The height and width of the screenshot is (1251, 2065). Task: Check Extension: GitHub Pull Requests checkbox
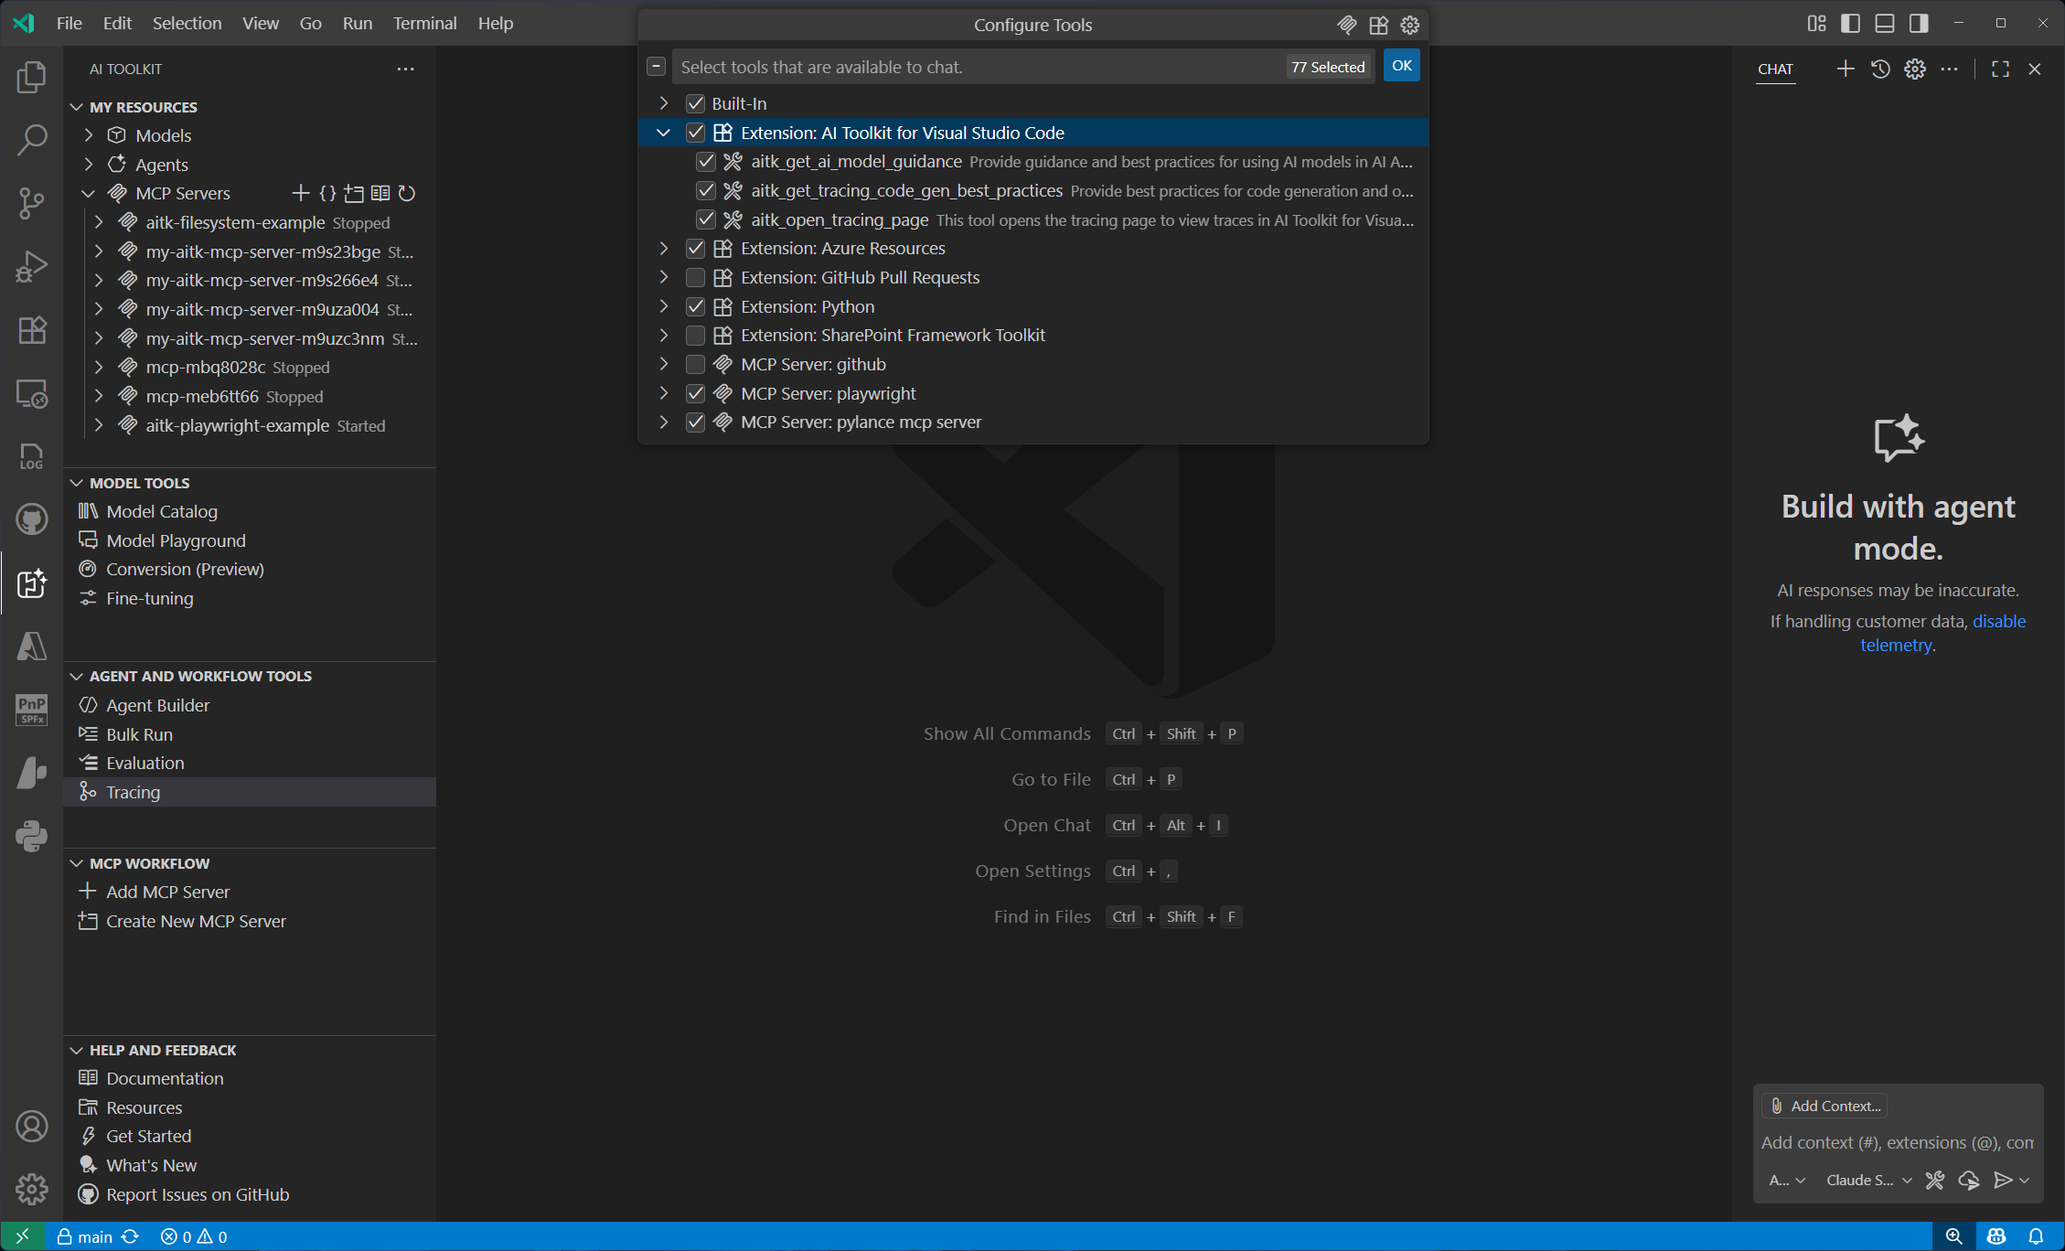coord(695,277)
